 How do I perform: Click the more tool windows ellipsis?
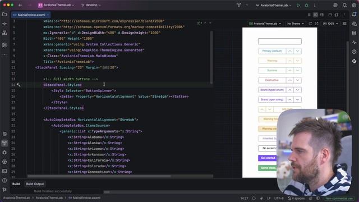pyautogui.click(x=4, y=54)
